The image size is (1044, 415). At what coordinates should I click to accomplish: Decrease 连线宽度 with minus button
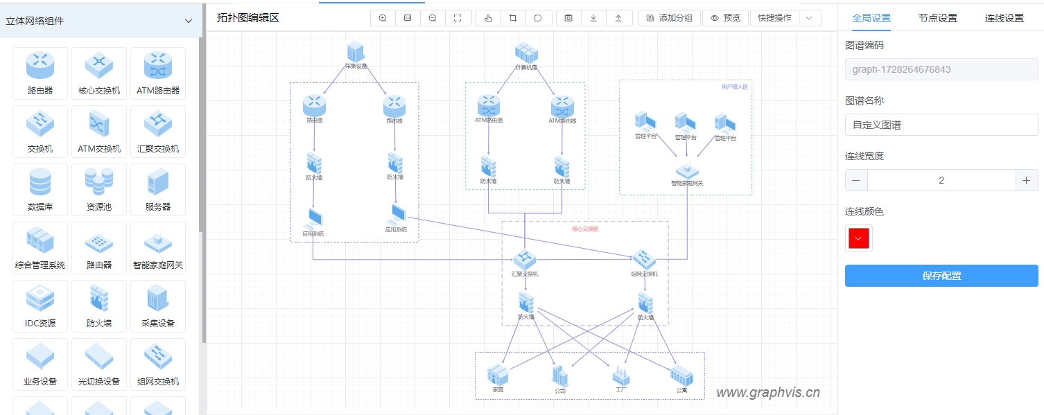click(x=856, y=180)
